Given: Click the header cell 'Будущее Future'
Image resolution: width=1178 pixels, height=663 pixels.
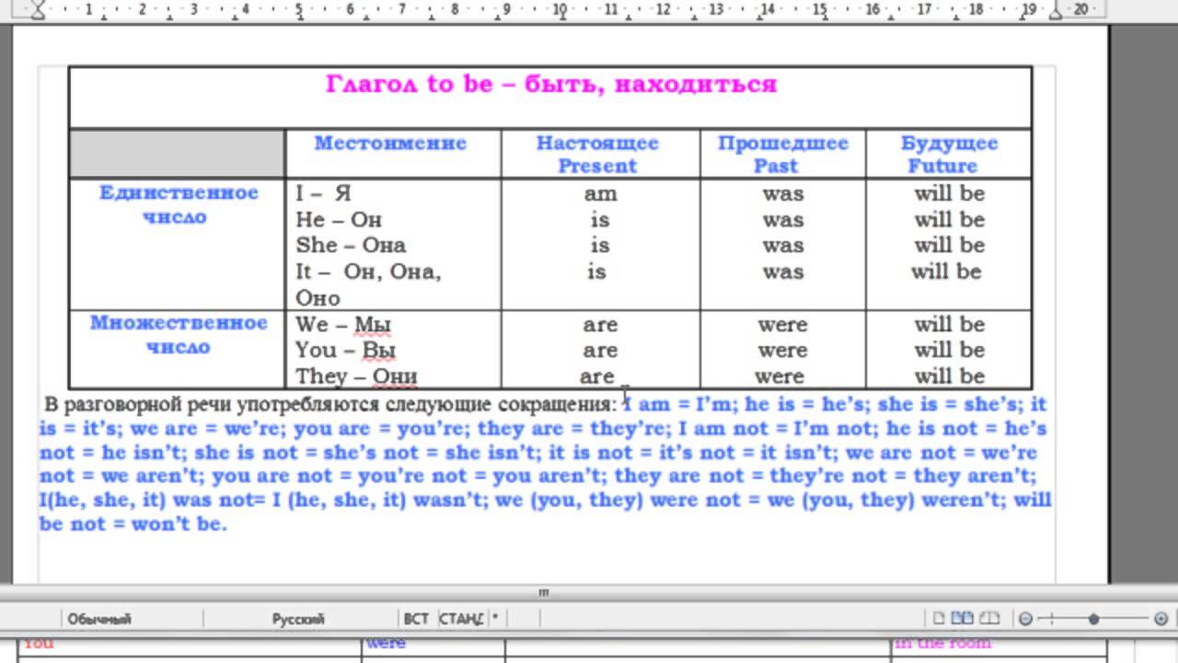Looking at the screenshot, I should (x=949, y=155).
